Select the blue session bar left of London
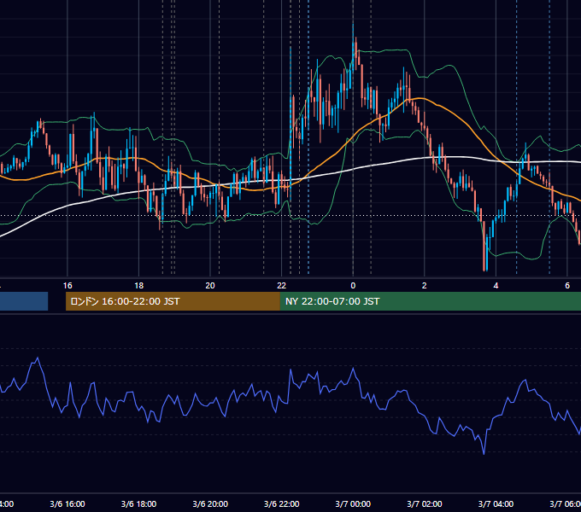This screenshot has width=581, height=512. coord(24,301)
